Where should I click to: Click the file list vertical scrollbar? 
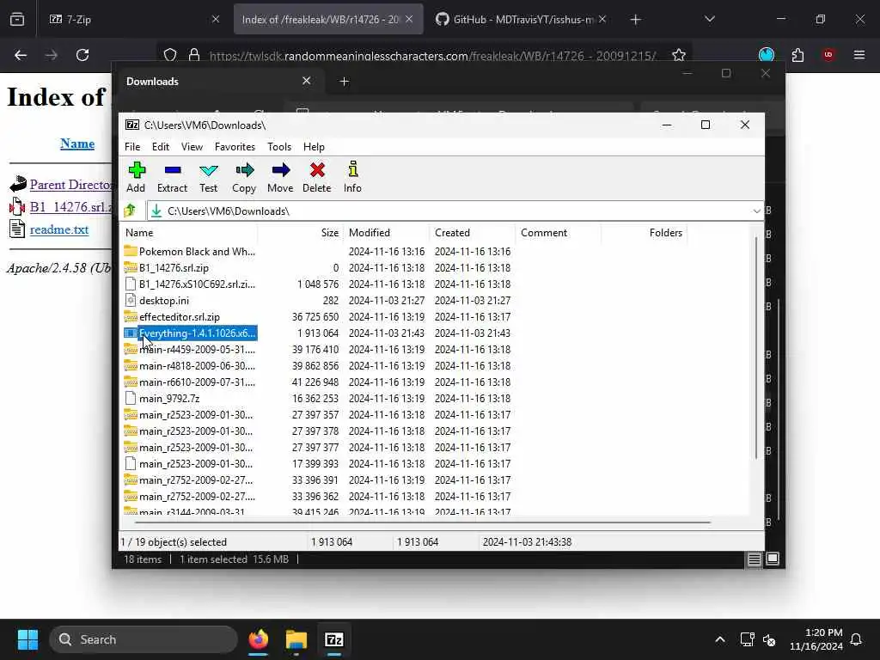(x=756, y=348)
